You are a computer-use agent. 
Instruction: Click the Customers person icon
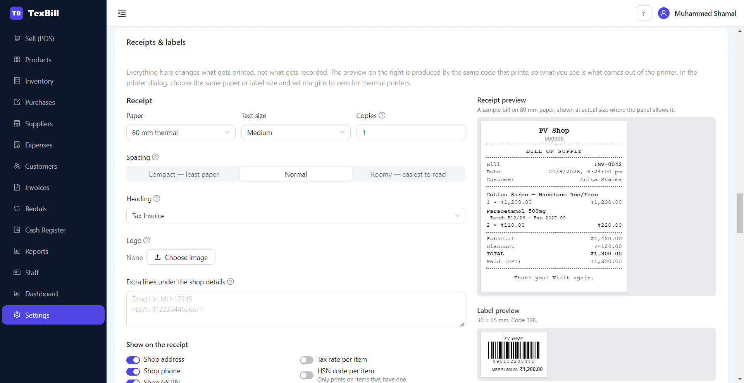pos(17,166)
